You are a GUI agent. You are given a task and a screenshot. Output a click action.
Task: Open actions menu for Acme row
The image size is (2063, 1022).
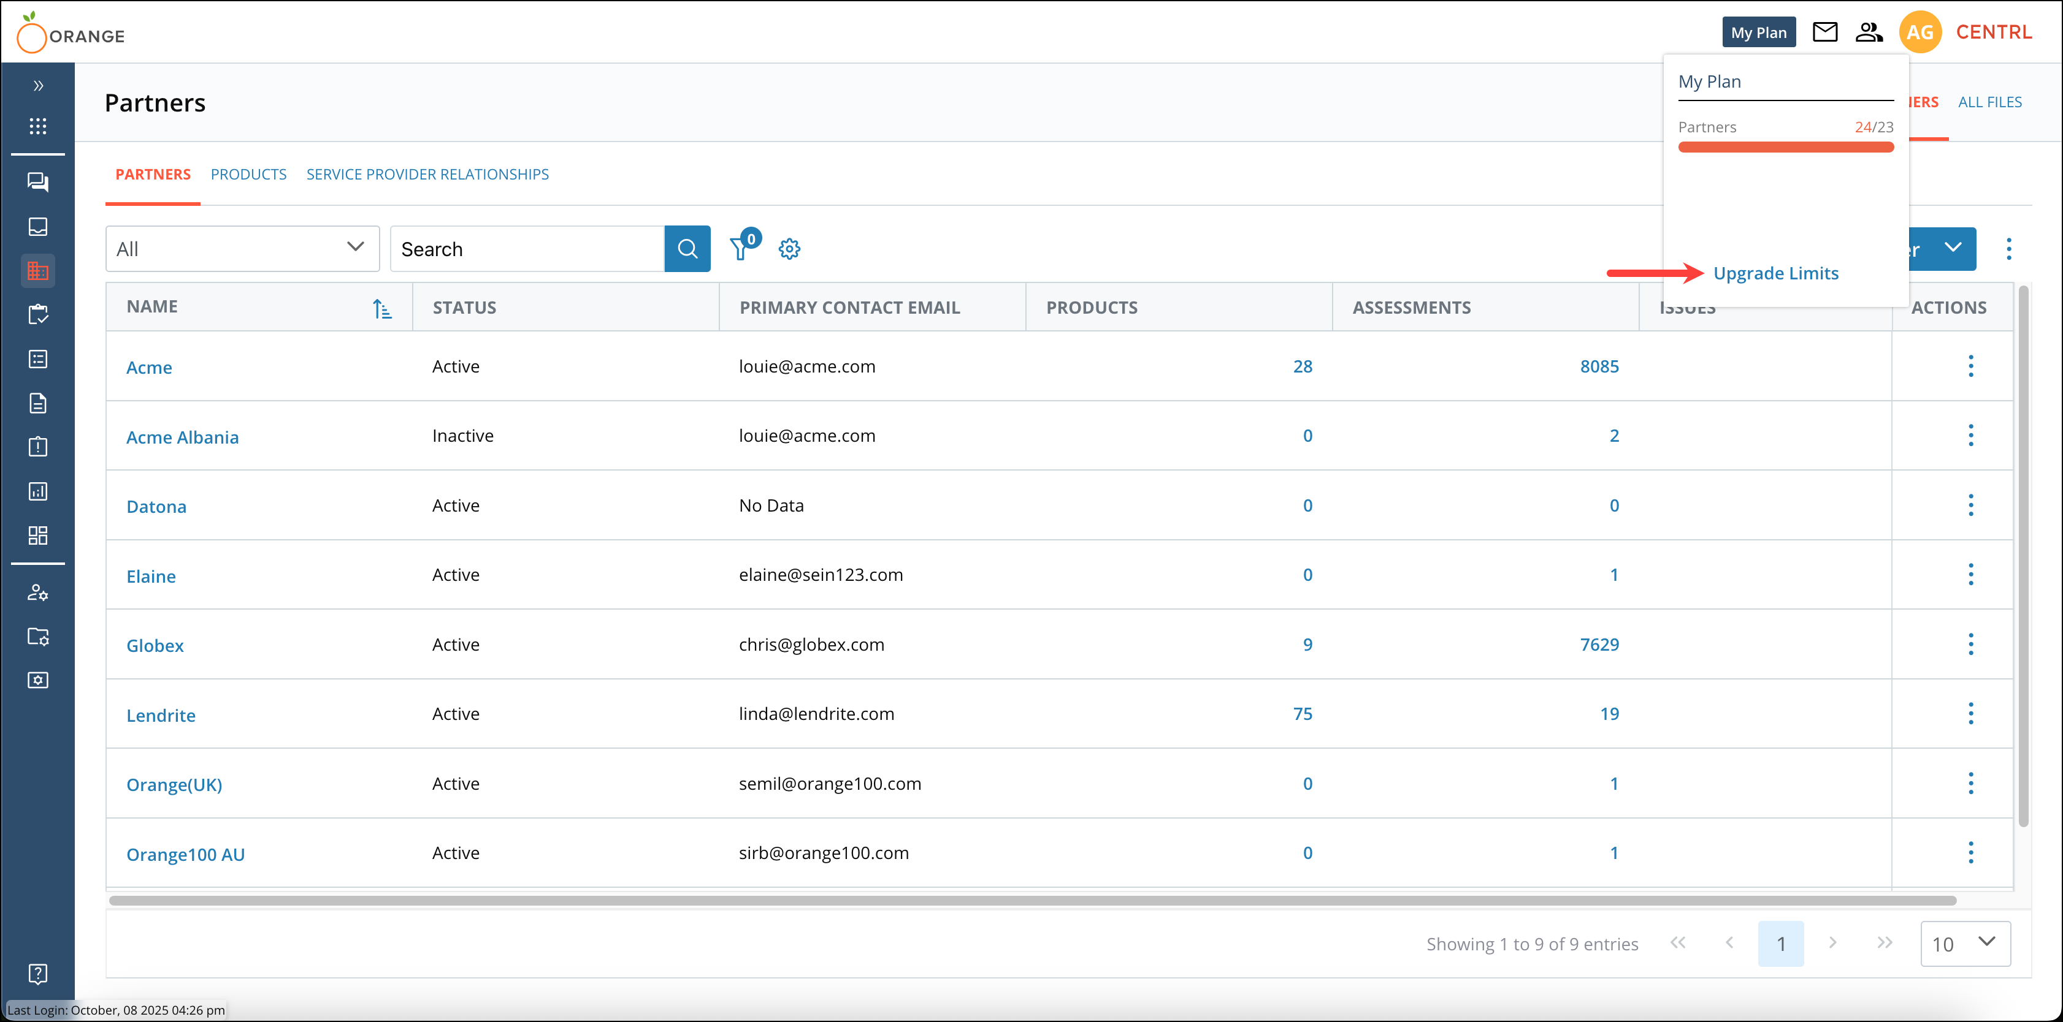click(1970, 366)
